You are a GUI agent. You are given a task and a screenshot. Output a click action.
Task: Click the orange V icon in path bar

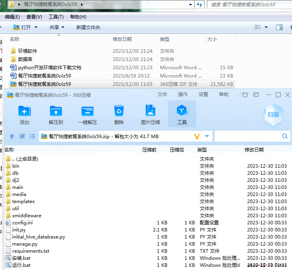click(197, 137)
